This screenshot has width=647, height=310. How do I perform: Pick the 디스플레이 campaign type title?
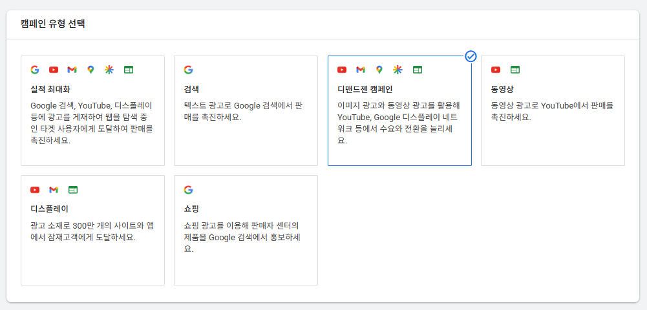click(x=47, y=209)
